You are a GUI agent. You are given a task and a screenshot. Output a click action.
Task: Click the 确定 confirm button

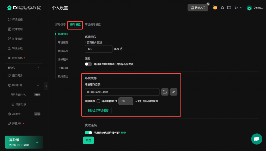point(88,140)
